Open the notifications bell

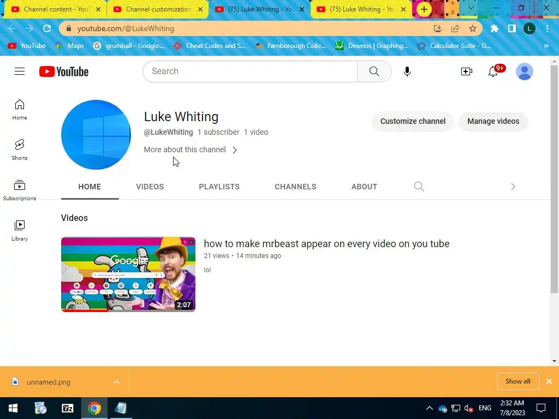(493, 71)
